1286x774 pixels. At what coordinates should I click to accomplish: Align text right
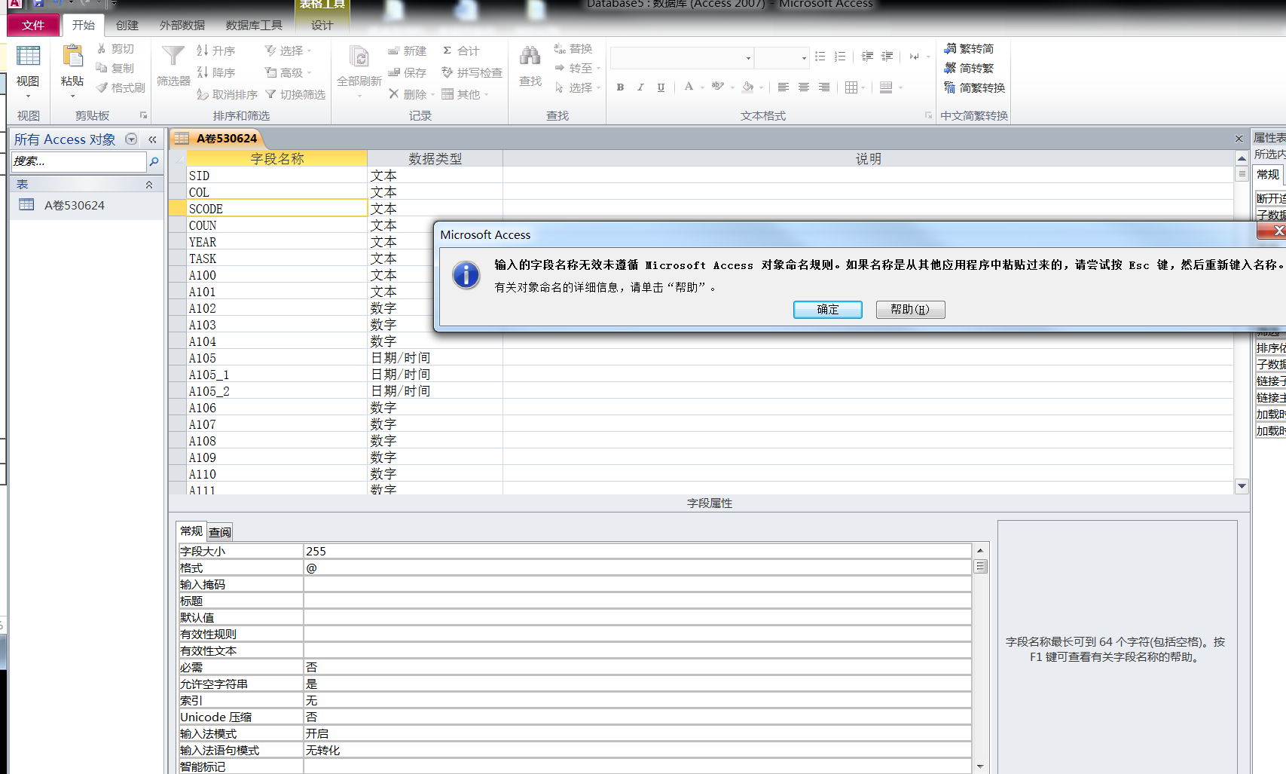824,87
